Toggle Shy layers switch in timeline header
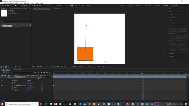Viewport: 189px width, 106px height. (42, 73)
